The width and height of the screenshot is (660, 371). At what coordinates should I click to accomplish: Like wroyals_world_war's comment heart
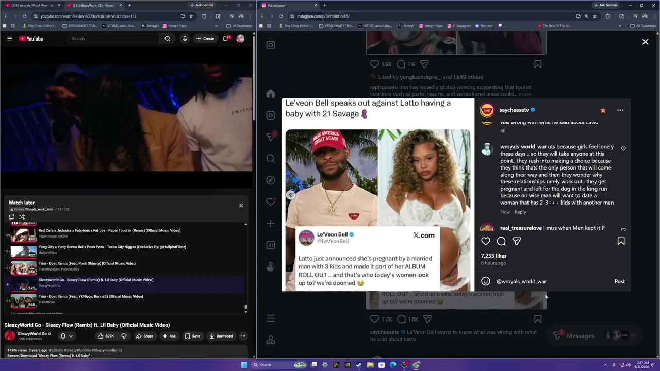click(x=623, y=149)
